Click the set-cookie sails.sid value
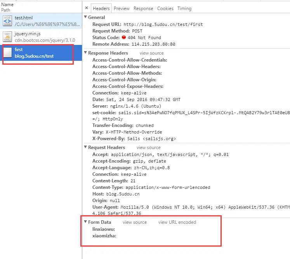The image size is (290, 259). [204, 113]
